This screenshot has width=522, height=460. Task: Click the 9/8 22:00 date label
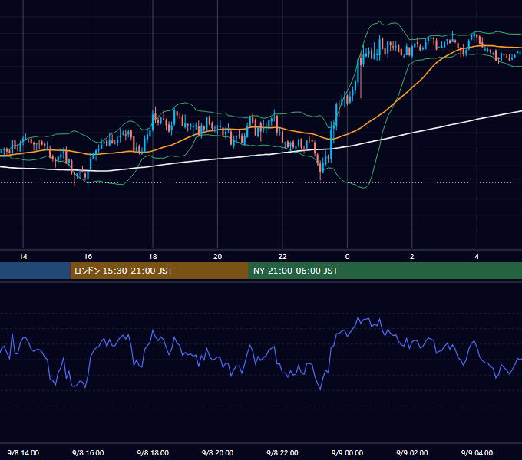282,452
